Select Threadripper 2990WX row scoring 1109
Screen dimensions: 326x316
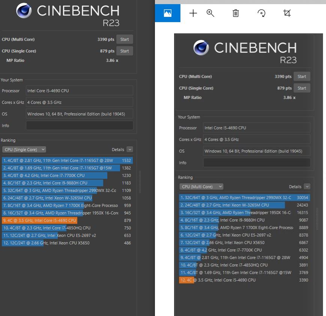click(x=68, y=190)
